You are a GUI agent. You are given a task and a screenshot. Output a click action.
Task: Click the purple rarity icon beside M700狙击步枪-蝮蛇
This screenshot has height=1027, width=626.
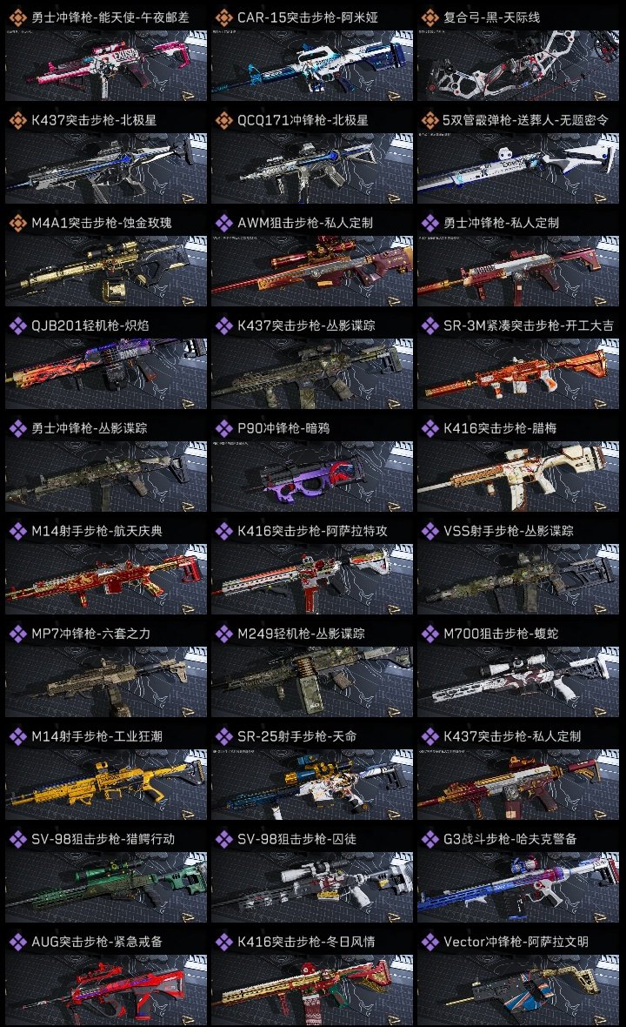coord(430,634)
